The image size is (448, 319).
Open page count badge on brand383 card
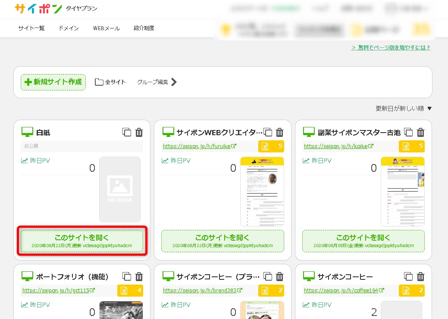tap(271, 291)
